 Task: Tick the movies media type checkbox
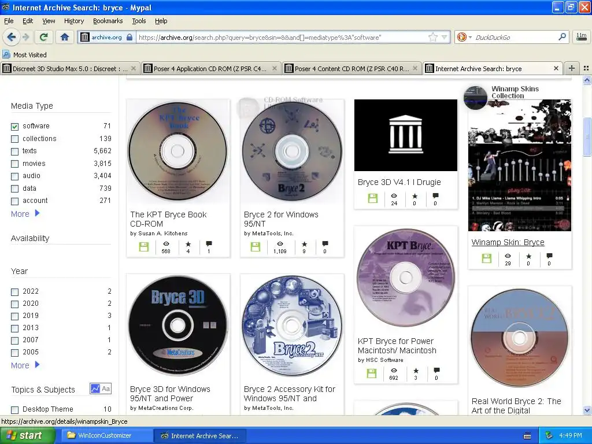click(x=14, y=164)
